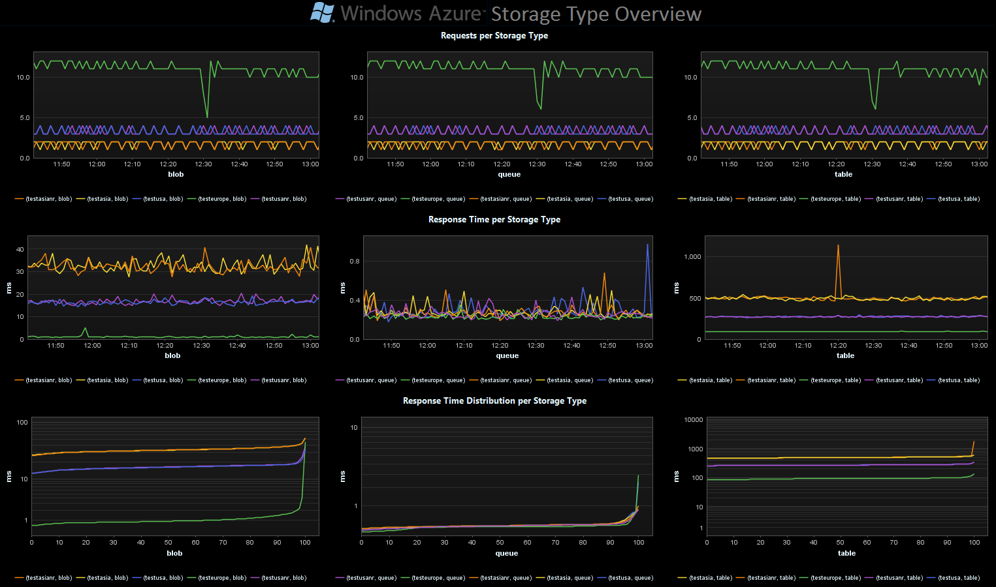Image resolution: width=996 pixels, height=587 pixels.
Task: Select the Response Time per Storage Type heading
Action: tap(494, 219)
